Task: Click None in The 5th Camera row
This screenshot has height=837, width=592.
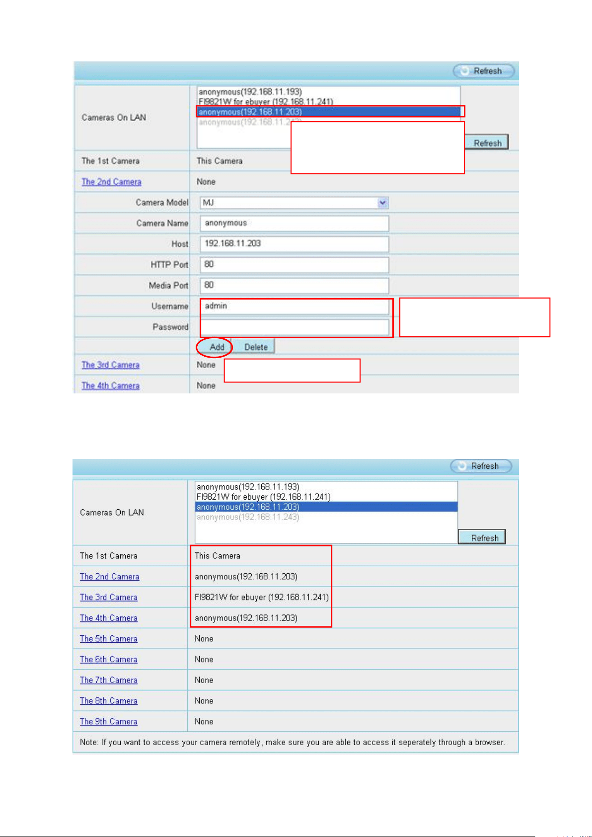Action: click(204, 639)
